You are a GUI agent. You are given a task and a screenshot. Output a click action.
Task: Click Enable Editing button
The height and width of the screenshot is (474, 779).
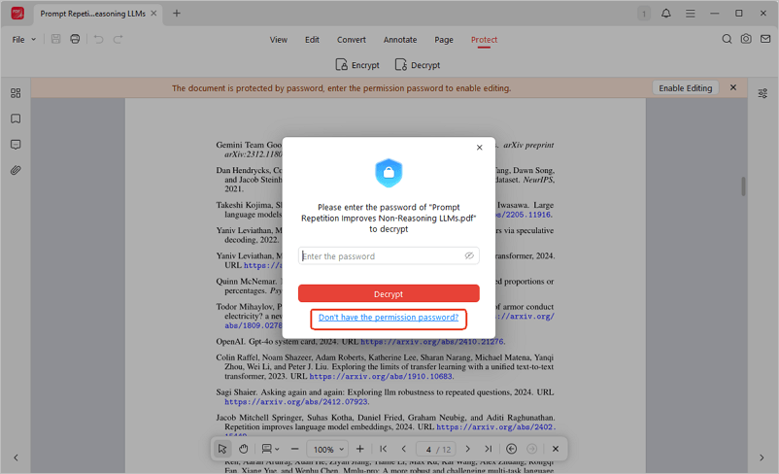[x=685, y=88]
